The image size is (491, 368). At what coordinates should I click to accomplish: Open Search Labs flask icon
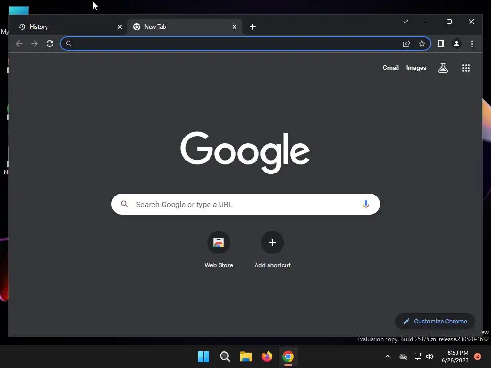click(x=443, y=68)
